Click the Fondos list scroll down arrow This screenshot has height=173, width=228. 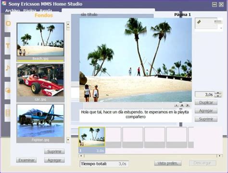point(68,140)
